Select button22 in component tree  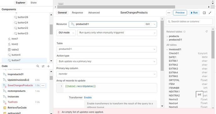pyautogui.click(x=23, y=28)
